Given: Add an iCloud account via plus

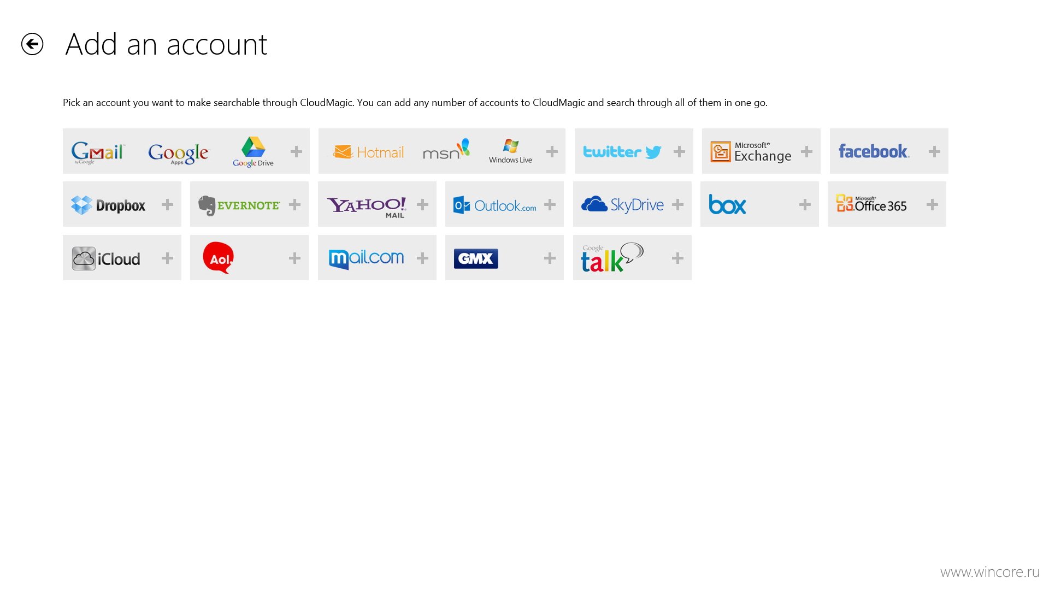Looking at the screenshot, I should [167, 258].
